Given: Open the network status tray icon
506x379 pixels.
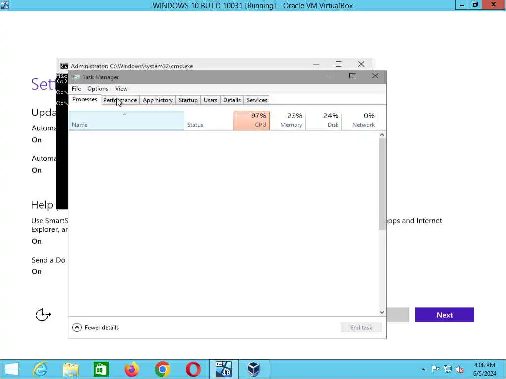Looking at the screenshot, I should [x=447, y=369].
